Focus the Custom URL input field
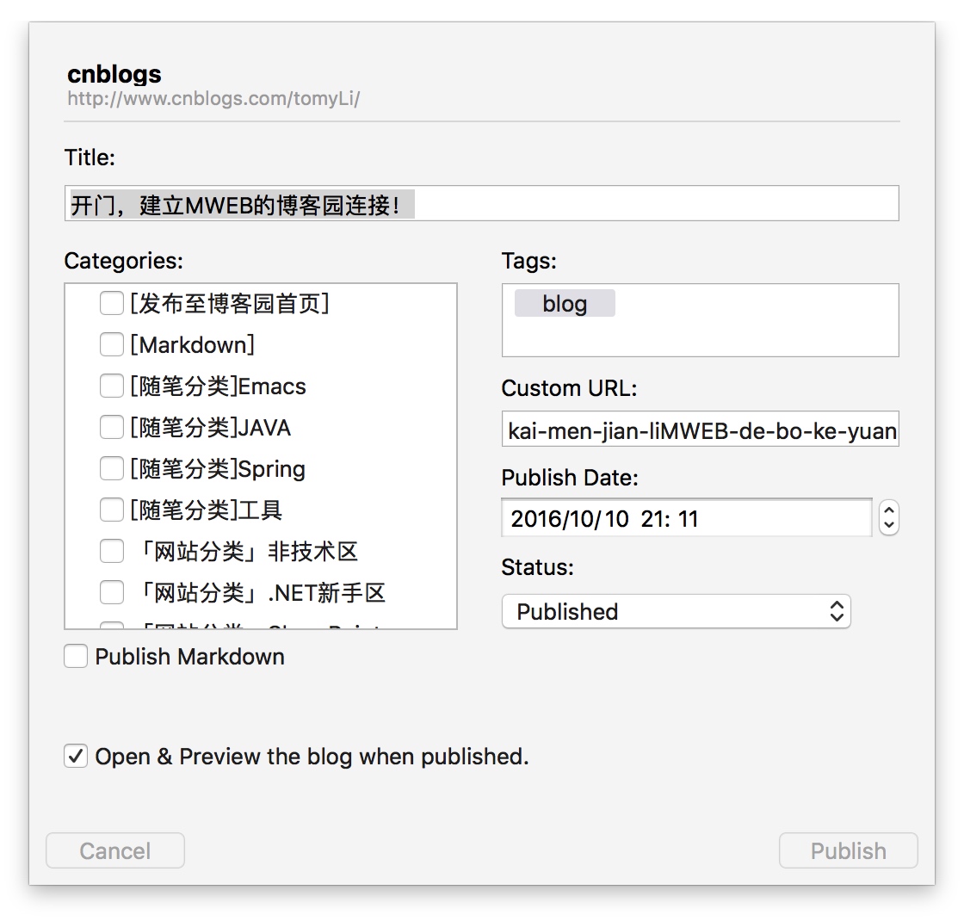 coord(701,430)
